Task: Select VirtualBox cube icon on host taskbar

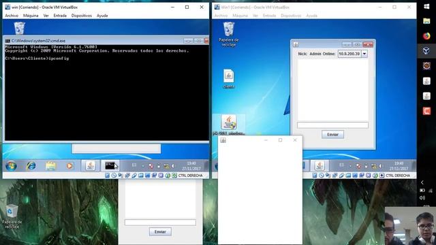Action: tap(426, 50)
